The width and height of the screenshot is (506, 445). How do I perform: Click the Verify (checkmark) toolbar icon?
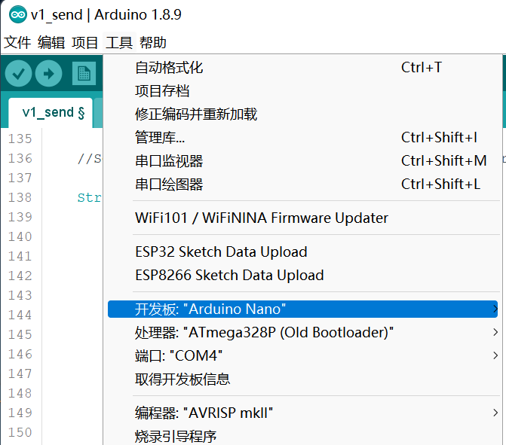tap(18, 74)
